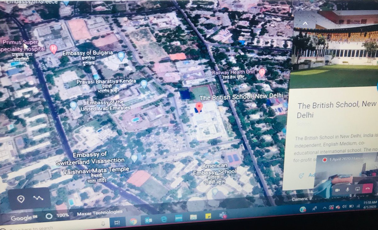Open Outlook from the taskbar

(148, 221)
